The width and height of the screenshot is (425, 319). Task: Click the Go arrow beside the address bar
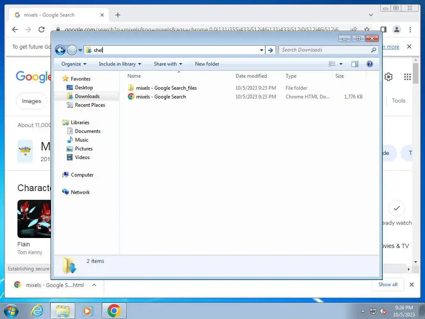(x=270, y=50)
